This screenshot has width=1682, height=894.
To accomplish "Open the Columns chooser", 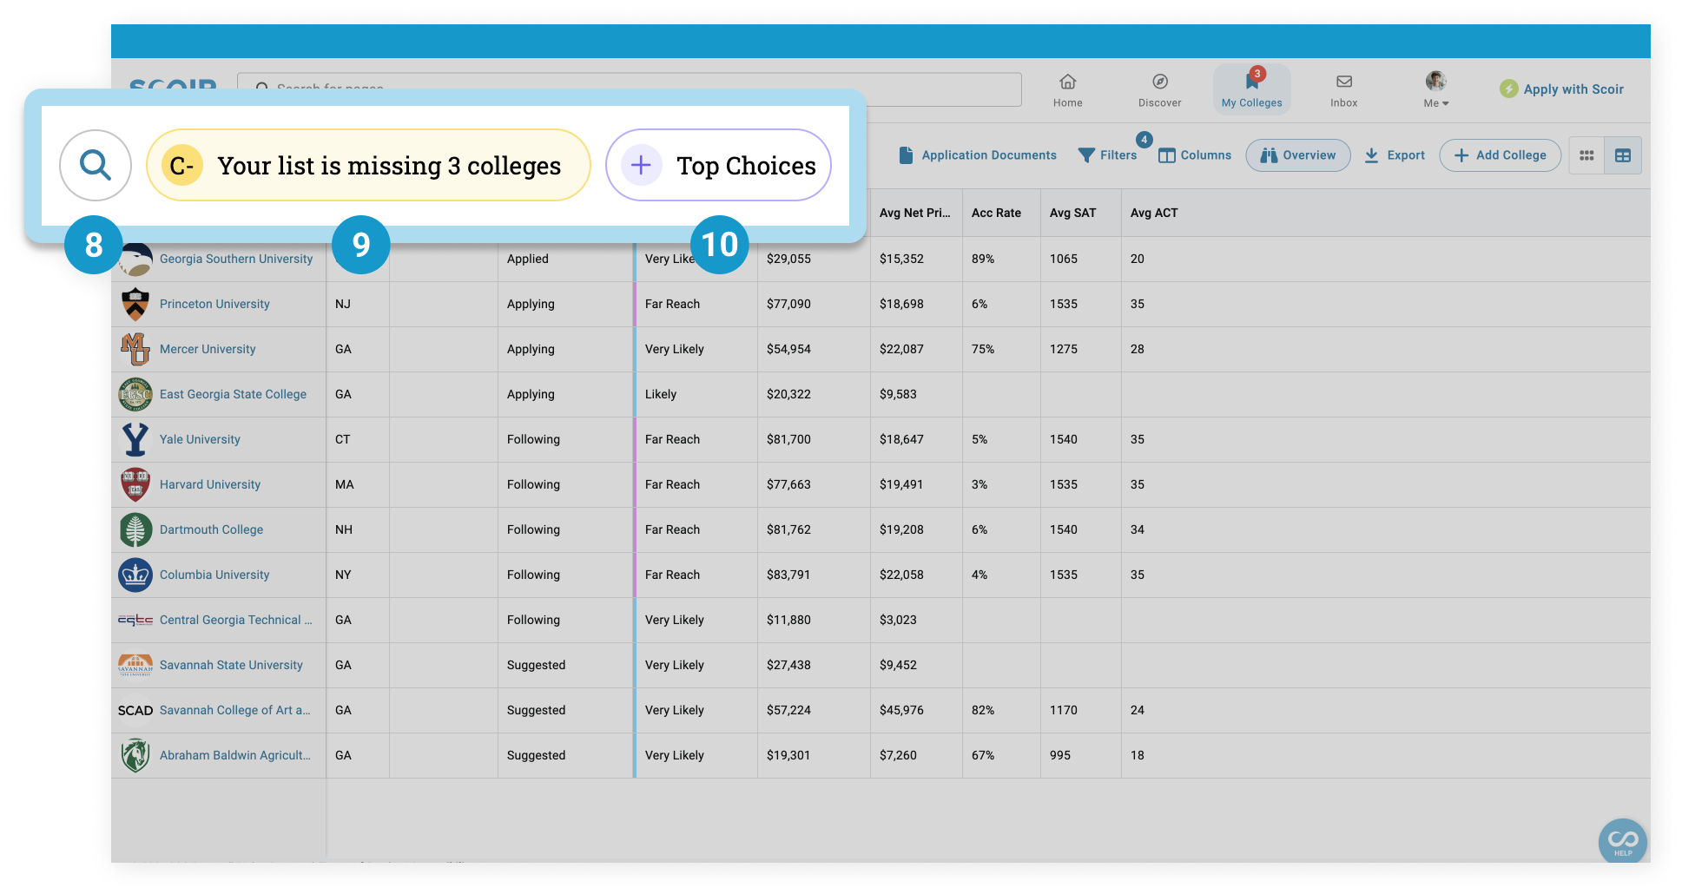I will [1195, 155].
